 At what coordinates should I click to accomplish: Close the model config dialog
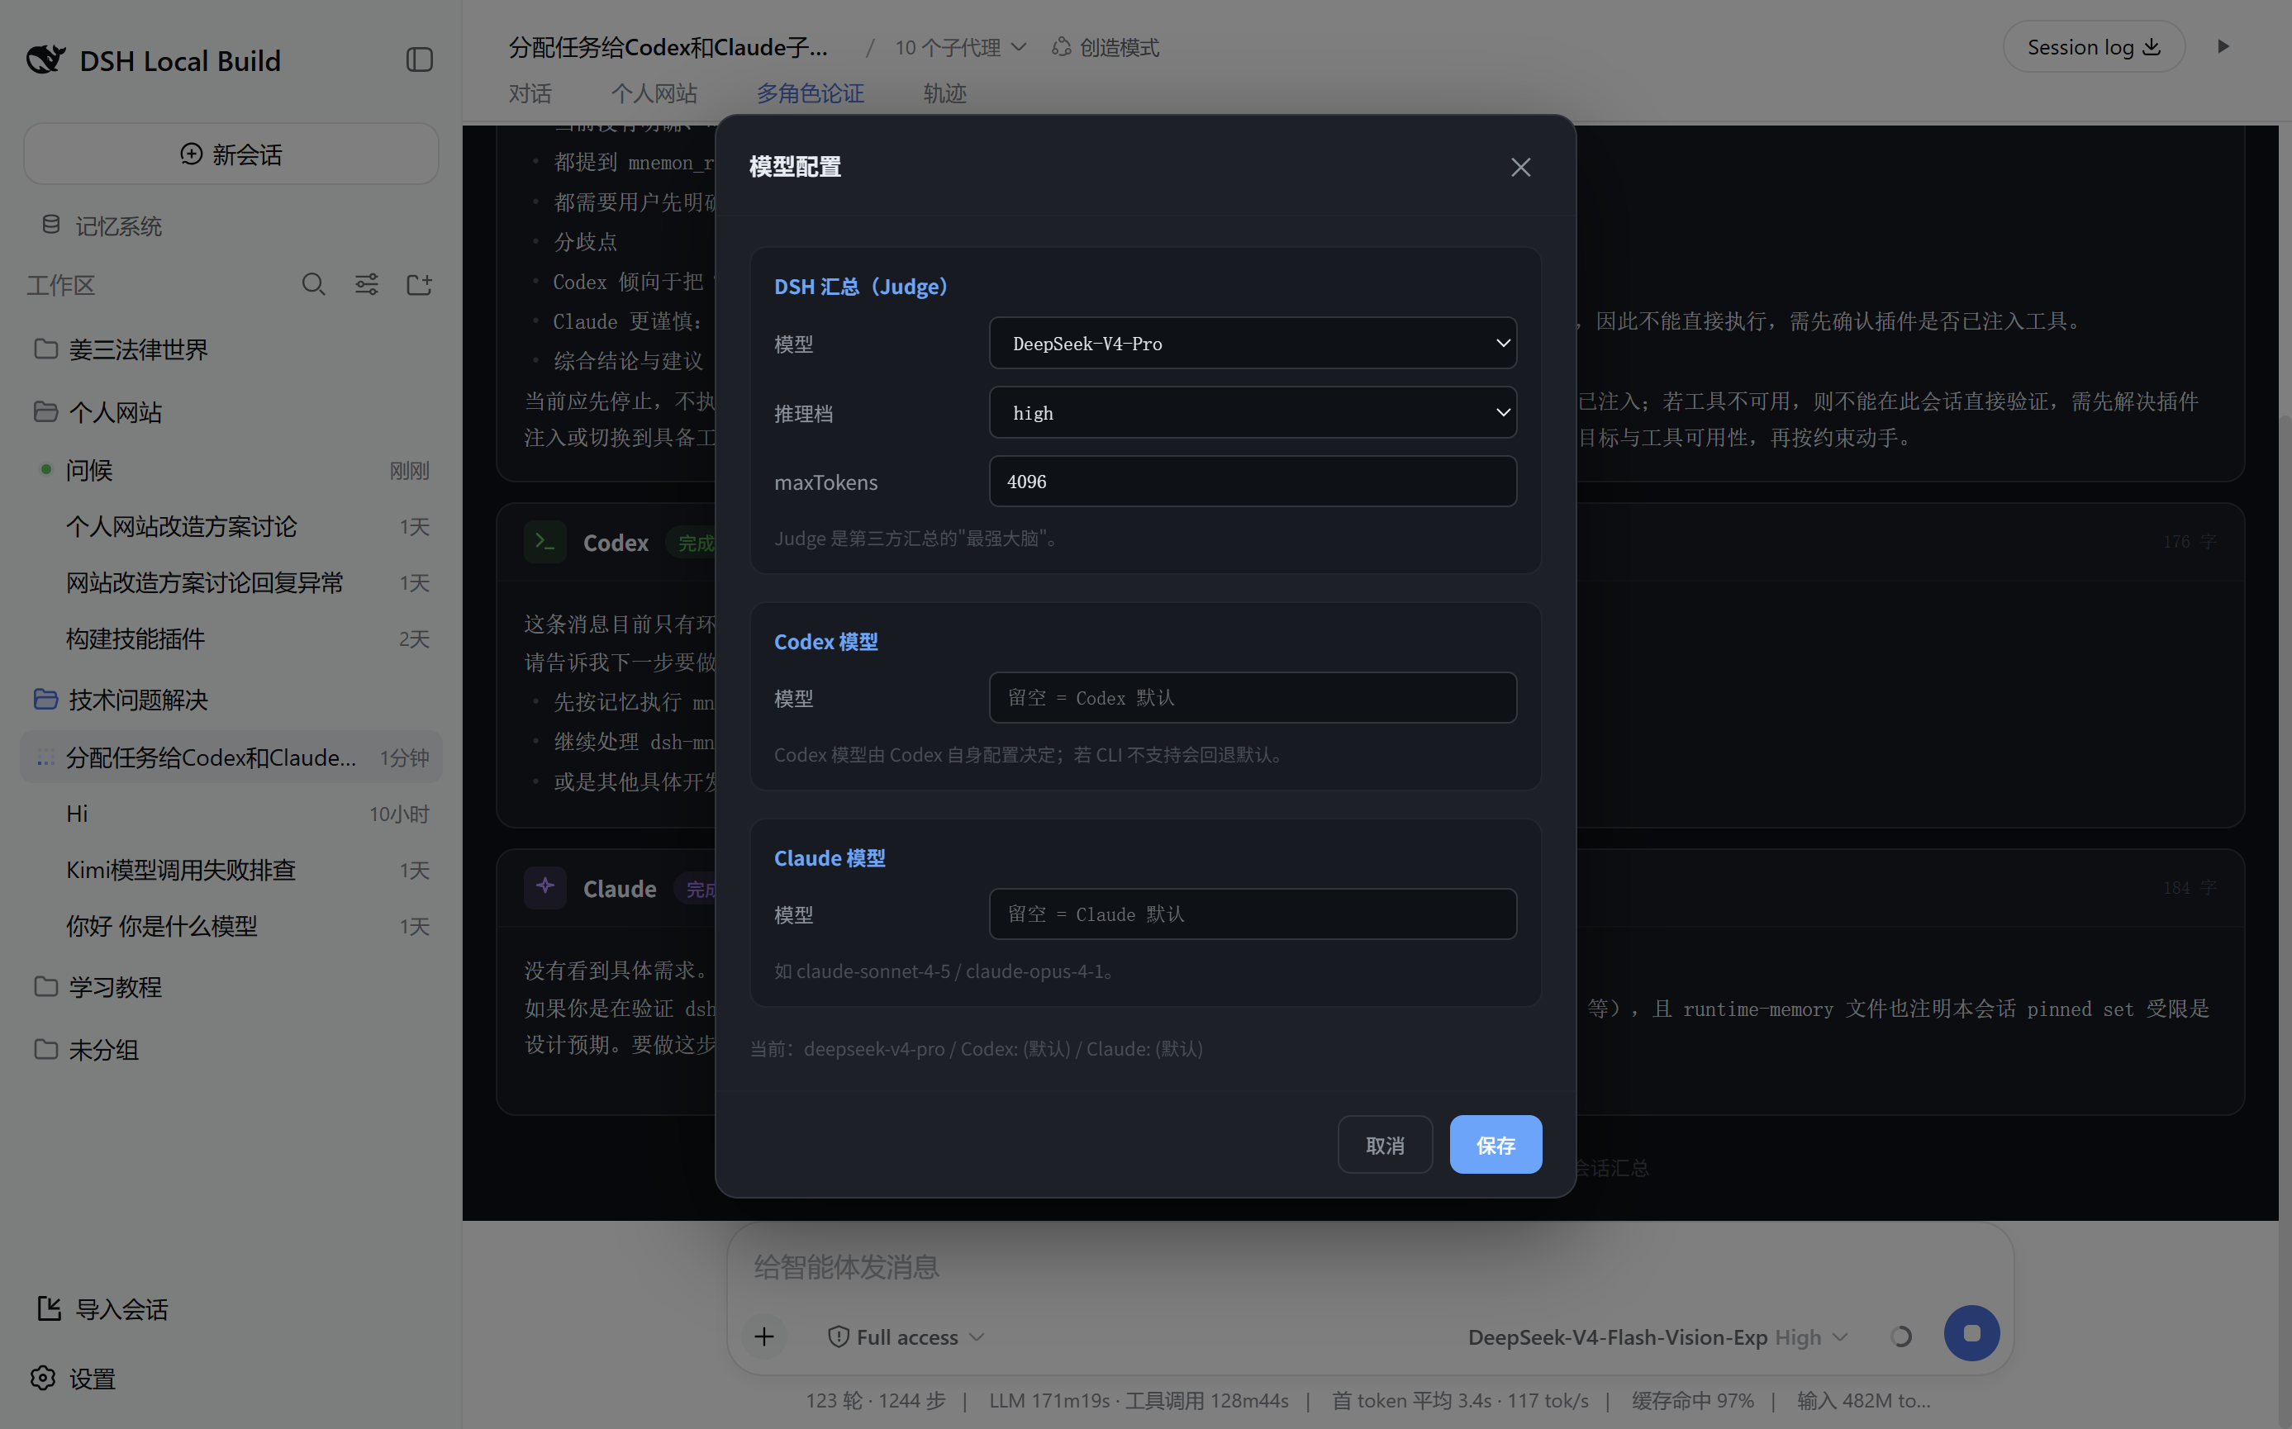[1519, 168]
